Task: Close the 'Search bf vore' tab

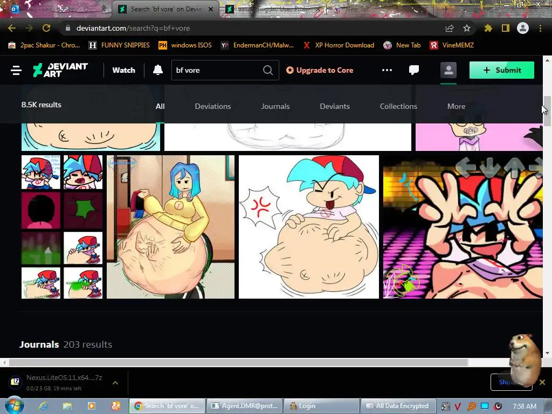Action: [211, 9]
